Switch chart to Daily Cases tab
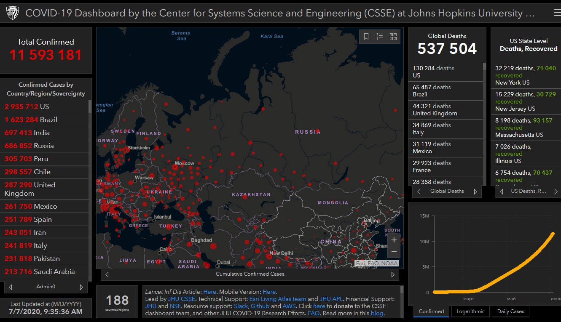The width and height of the screenshot is (561, 322). point(510,311)
